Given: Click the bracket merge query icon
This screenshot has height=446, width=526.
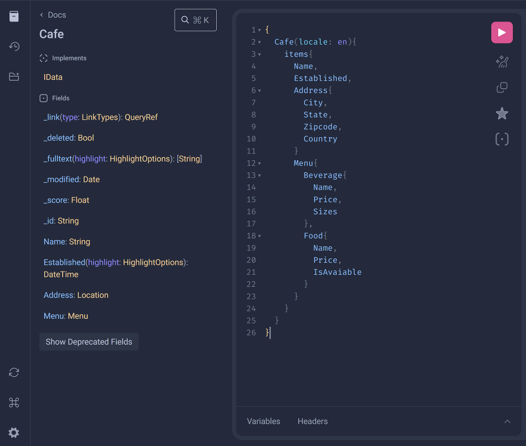Looking at the screenshot, I should 502,139.
